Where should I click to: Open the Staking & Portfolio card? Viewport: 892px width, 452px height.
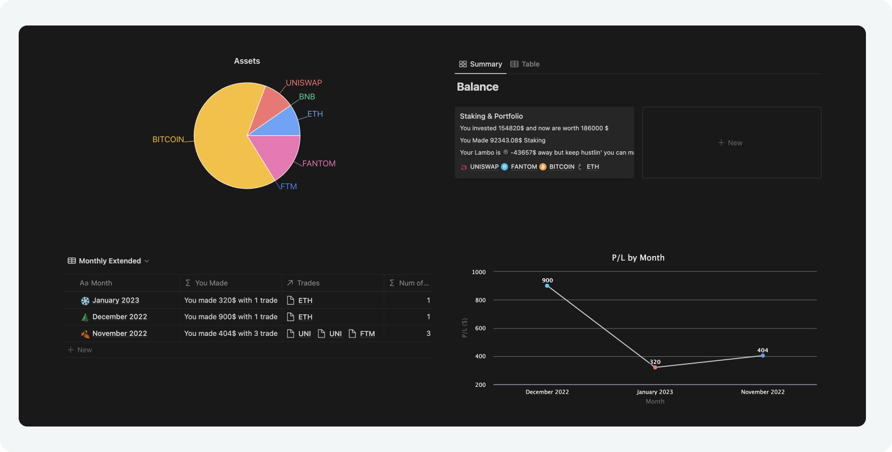coord(544,142)
